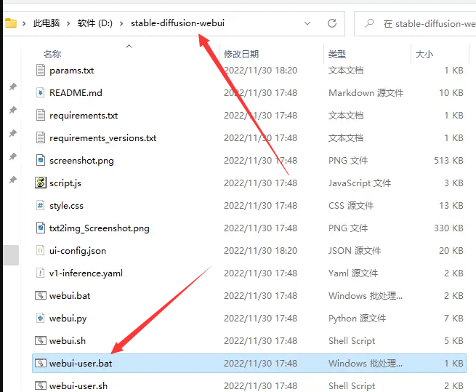Sort files by 名称 column header
Viewport: 476px width, 392px height.
(x=52, y=54)
